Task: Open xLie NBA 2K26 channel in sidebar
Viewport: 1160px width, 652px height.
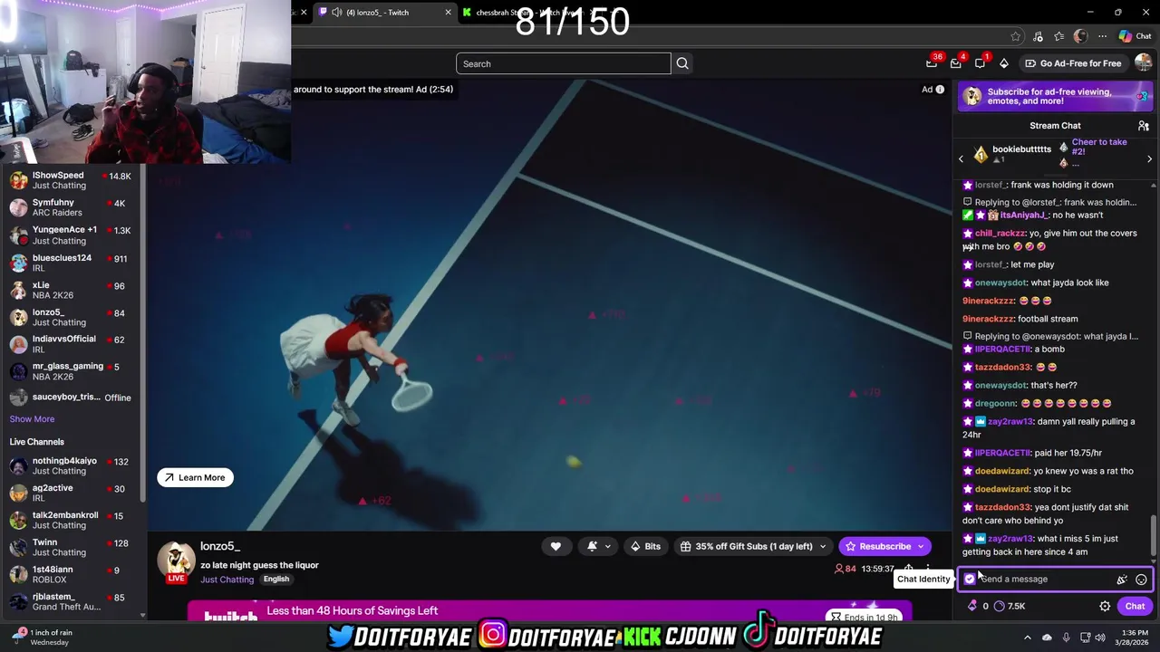Action: [x=71, y=290]
